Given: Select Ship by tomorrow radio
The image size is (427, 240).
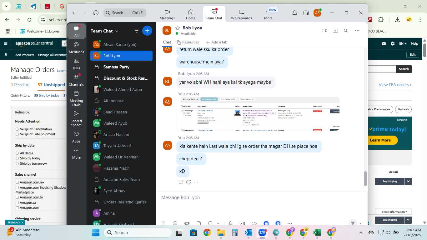Looking at the screenshot, I should (x=17, y=163).
